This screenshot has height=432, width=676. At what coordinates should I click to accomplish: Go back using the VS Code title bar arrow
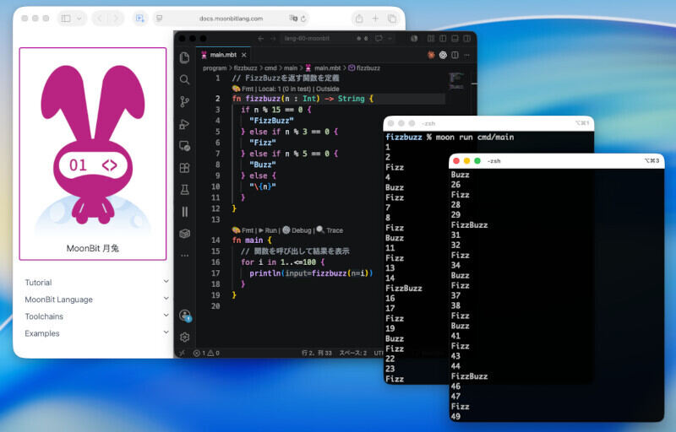coord(260,38)
